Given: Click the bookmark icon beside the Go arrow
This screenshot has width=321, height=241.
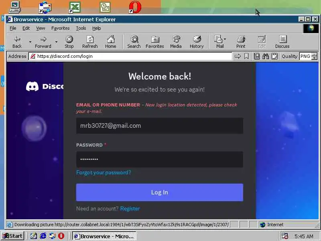Looking at the screenshot, I should [246, 56].
